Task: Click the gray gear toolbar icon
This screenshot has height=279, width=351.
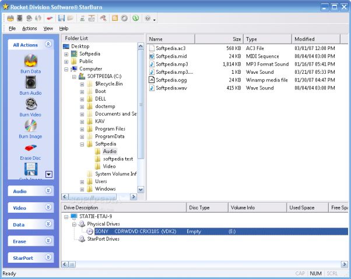Action: [124, 18]
